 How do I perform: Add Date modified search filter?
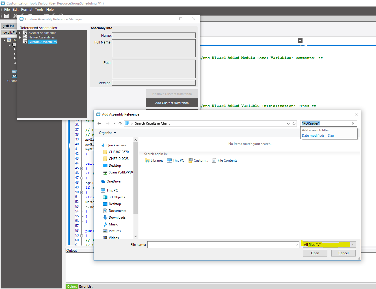313,136
